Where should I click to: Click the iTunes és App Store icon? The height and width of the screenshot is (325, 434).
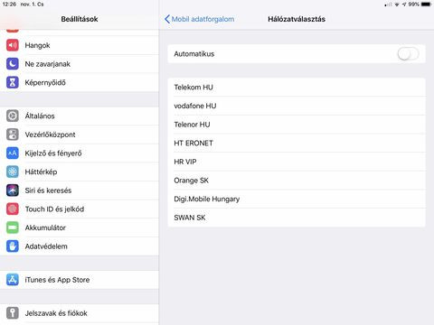[x=13, y=280]
